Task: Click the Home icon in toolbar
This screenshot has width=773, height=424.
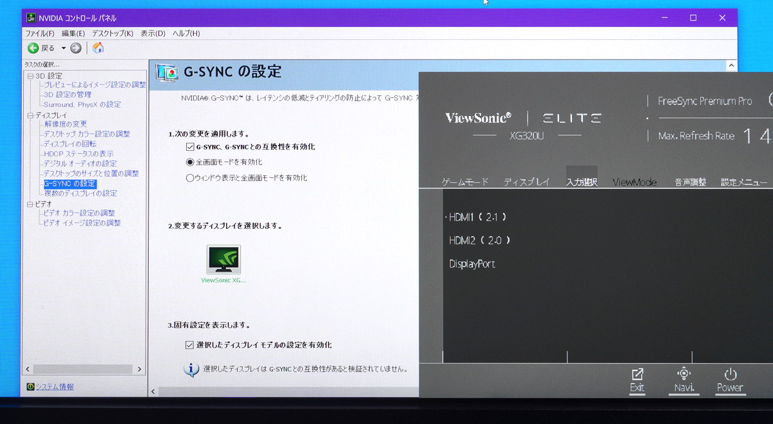Action: point(98,48)
